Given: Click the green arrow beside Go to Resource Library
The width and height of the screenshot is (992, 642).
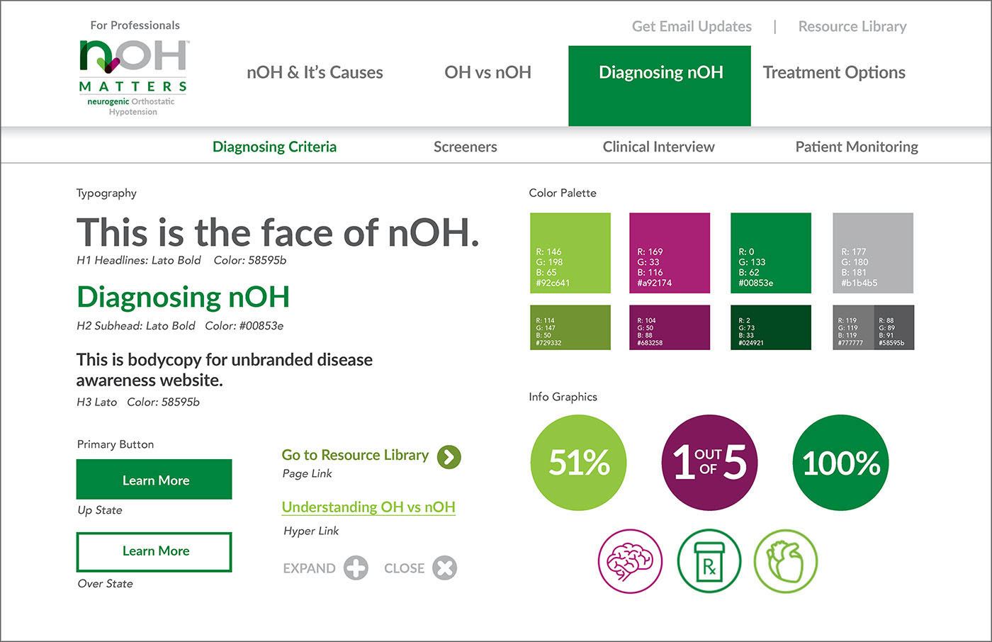Looking at the screenshot, I should point(449,457).
